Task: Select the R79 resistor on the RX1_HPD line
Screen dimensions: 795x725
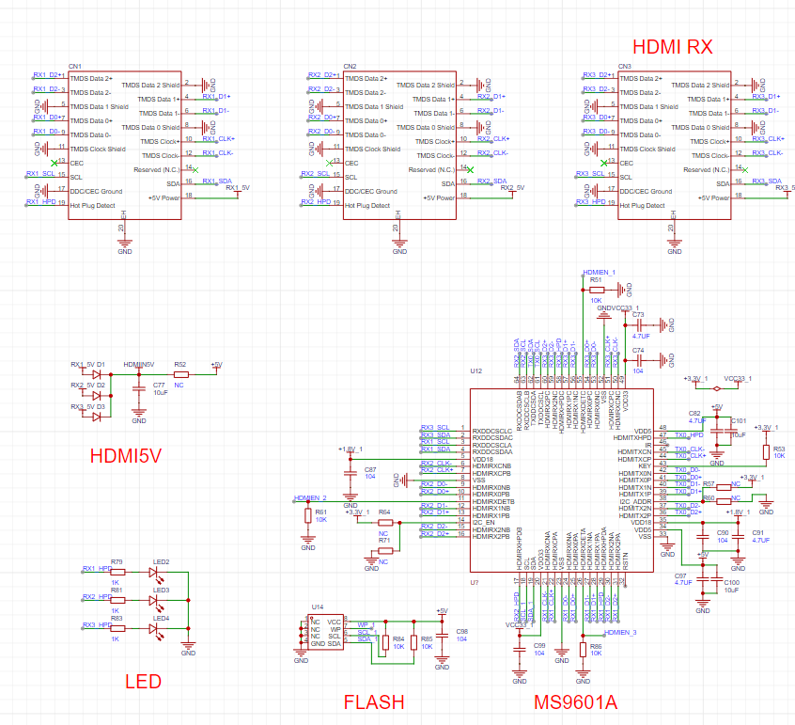Action: (117, 572)
